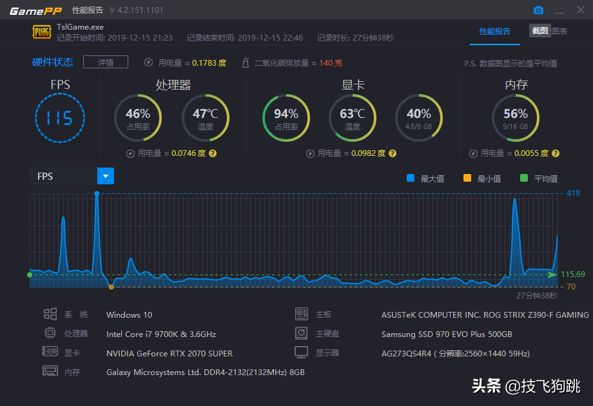
Task: Click the power meter icon next to 用电量 0.1783度
Action: 148,62
